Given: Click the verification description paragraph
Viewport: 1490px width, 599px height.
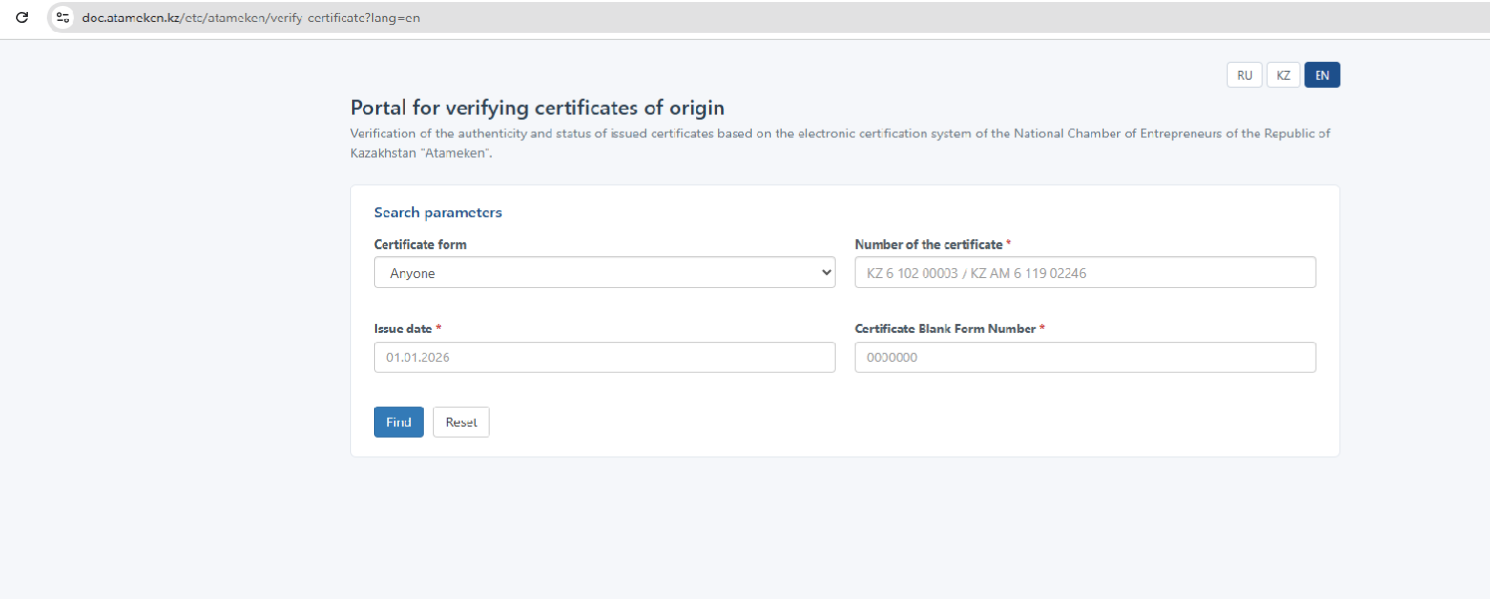Looking at the screenshot, I should [840, 144].
